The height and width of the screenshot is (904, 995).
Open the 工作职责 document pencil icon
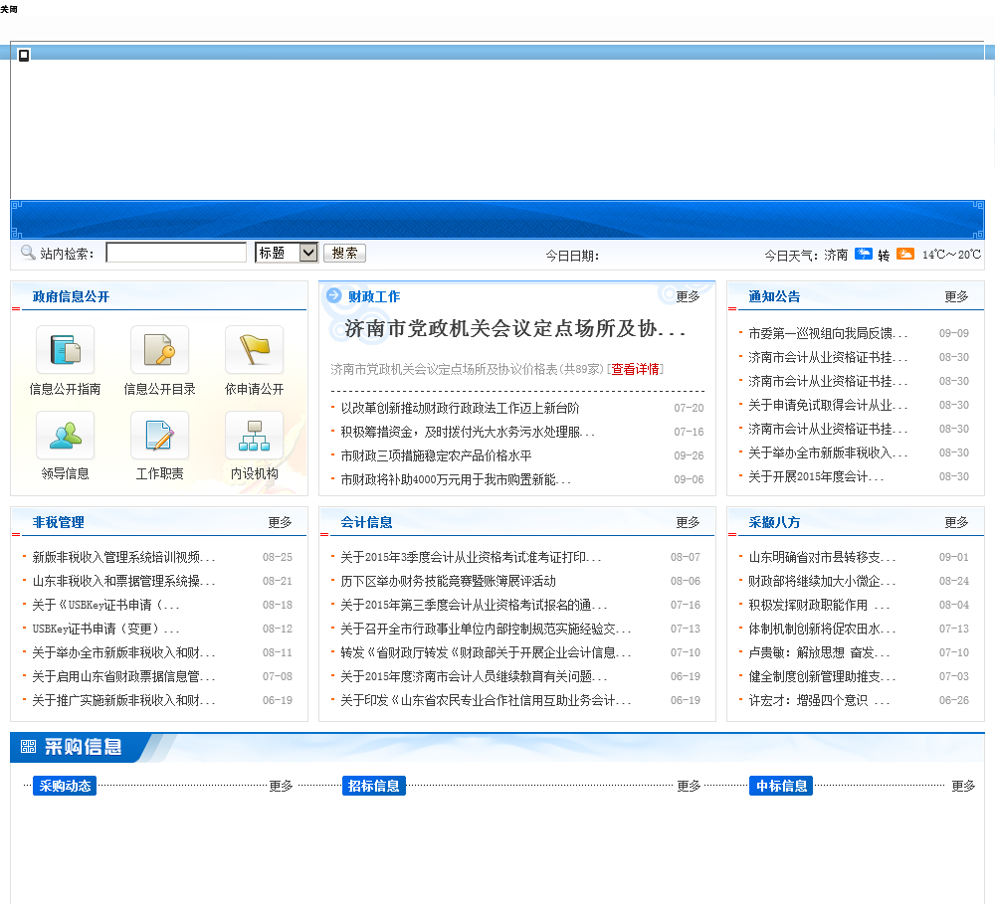[159, 436]
